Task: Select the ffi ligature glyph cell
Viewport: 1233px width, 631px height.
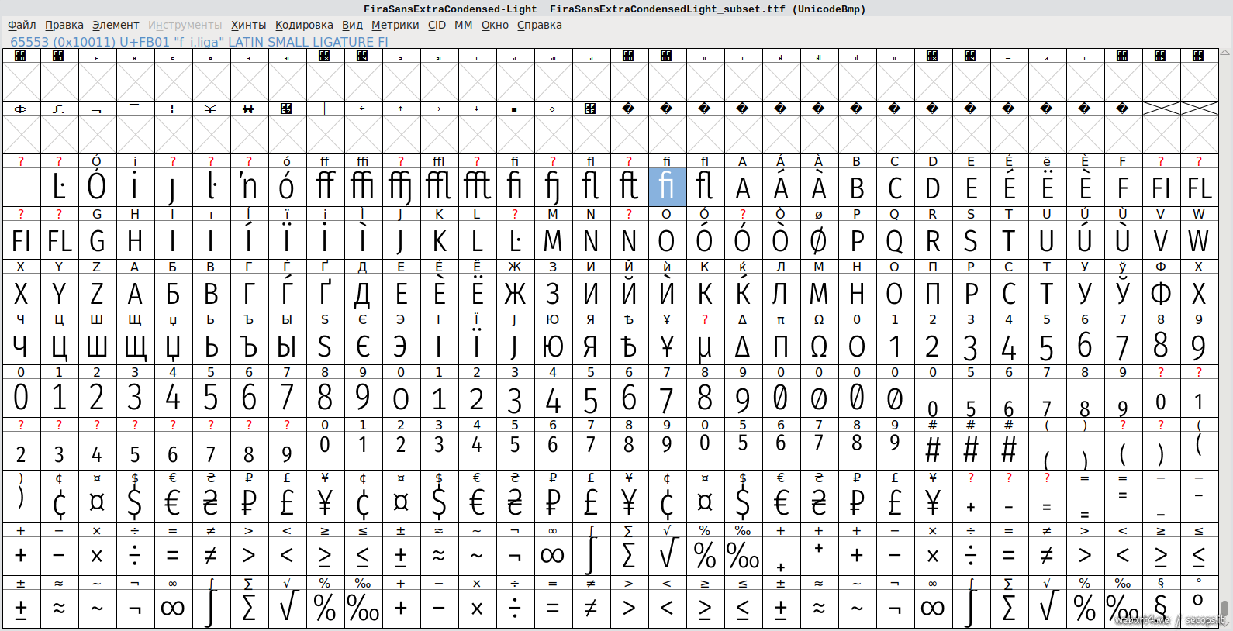Action: 363,188
